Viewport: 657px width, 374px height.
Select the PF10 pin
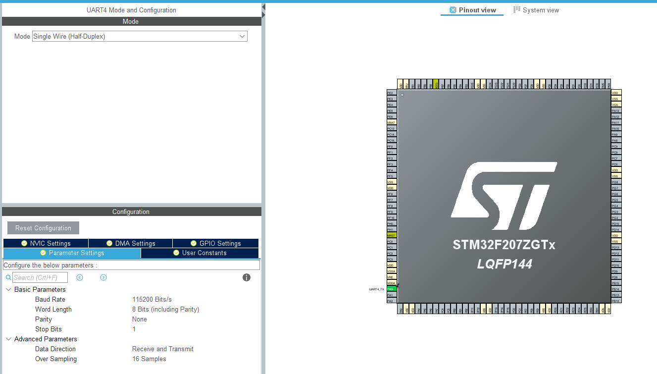[392, 217]
